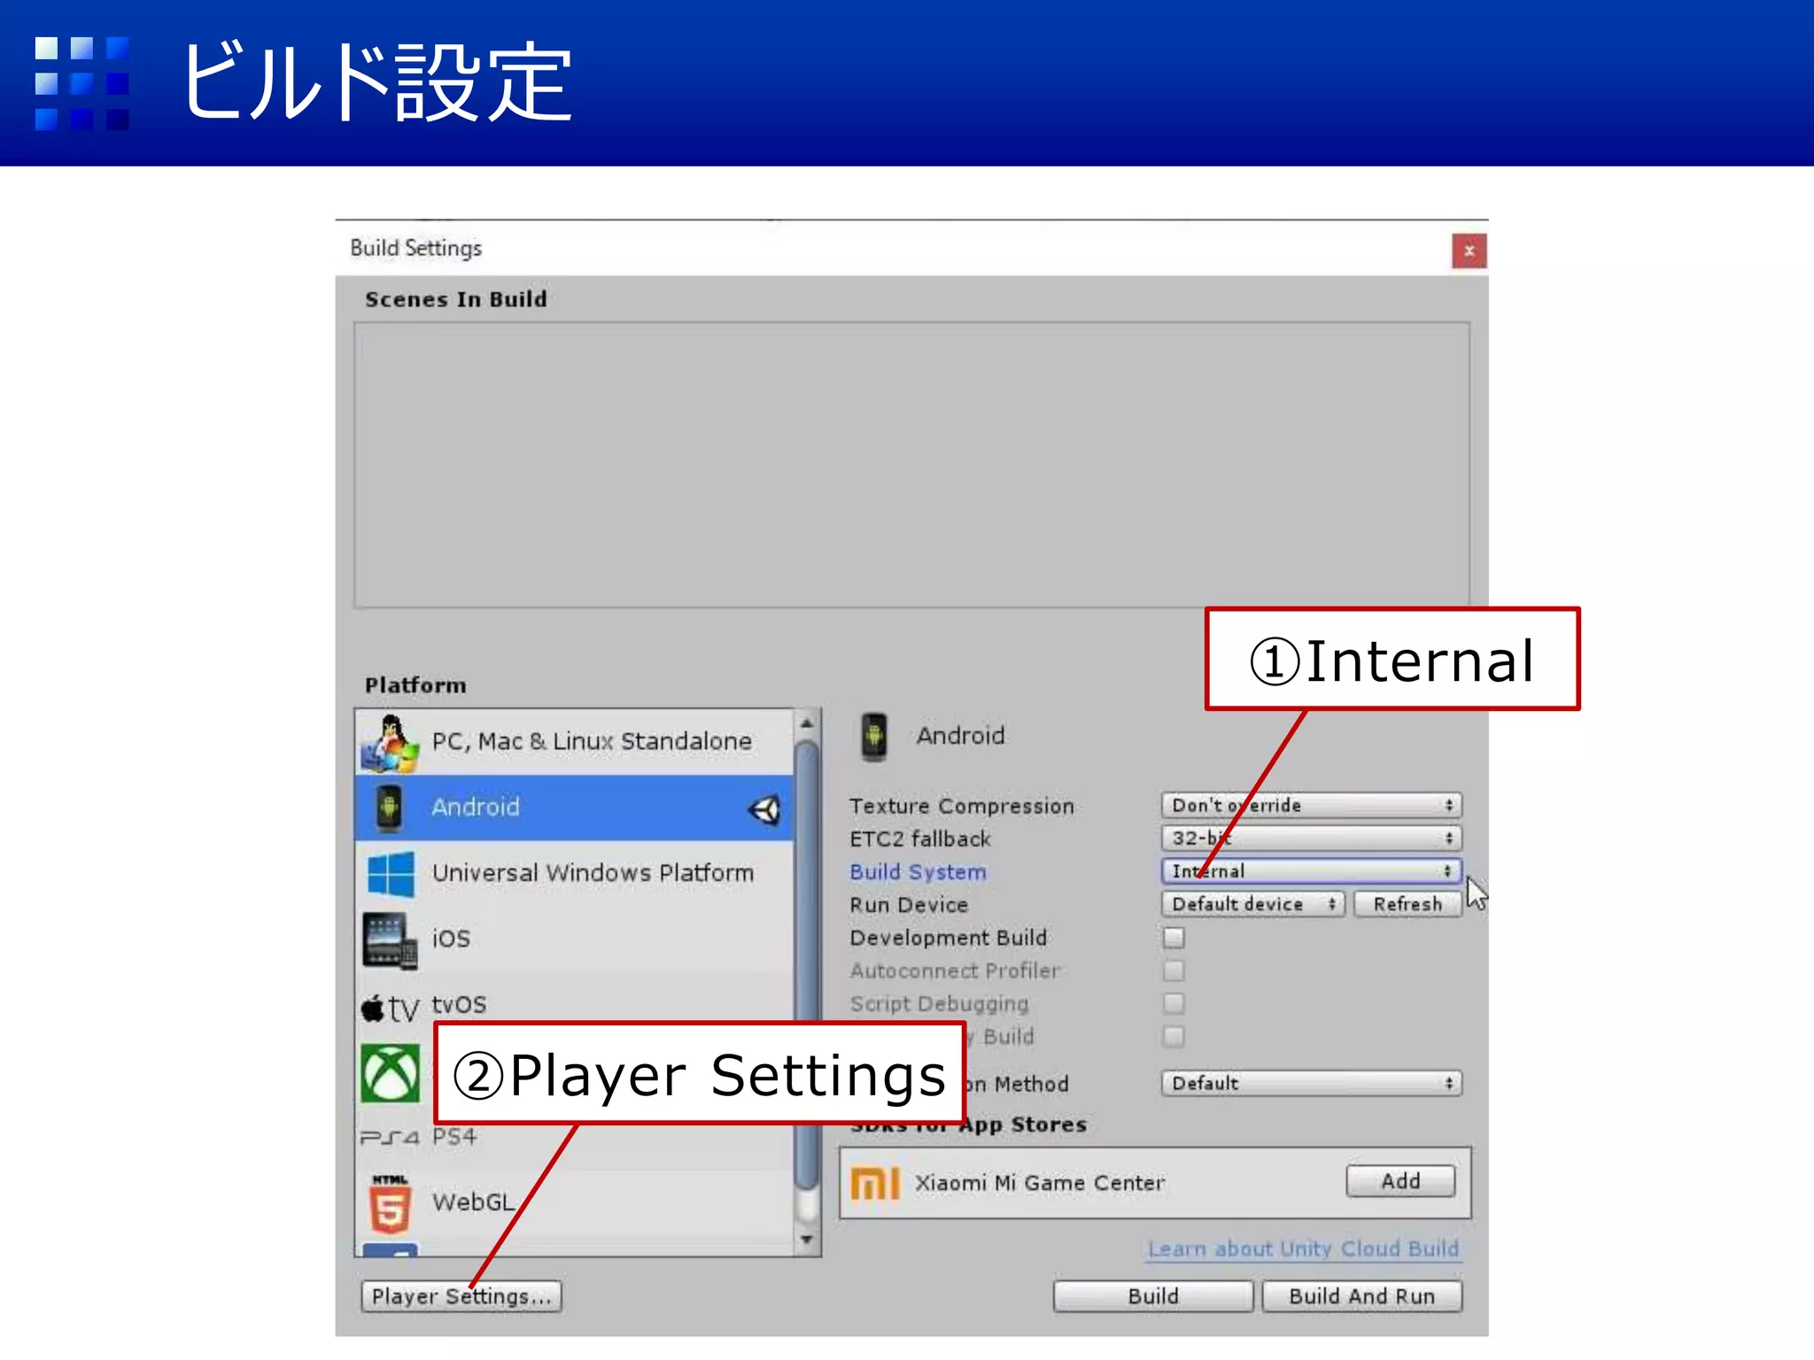Image resolution: width=1814 pixels, height=1360 pixels.
Task: Click the Xiaomi Mi logo icon
Action: [875, 1183]
